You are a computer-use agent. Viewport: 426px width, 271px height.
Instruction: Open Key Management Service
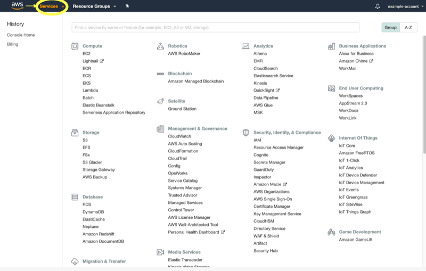[277, 214]
